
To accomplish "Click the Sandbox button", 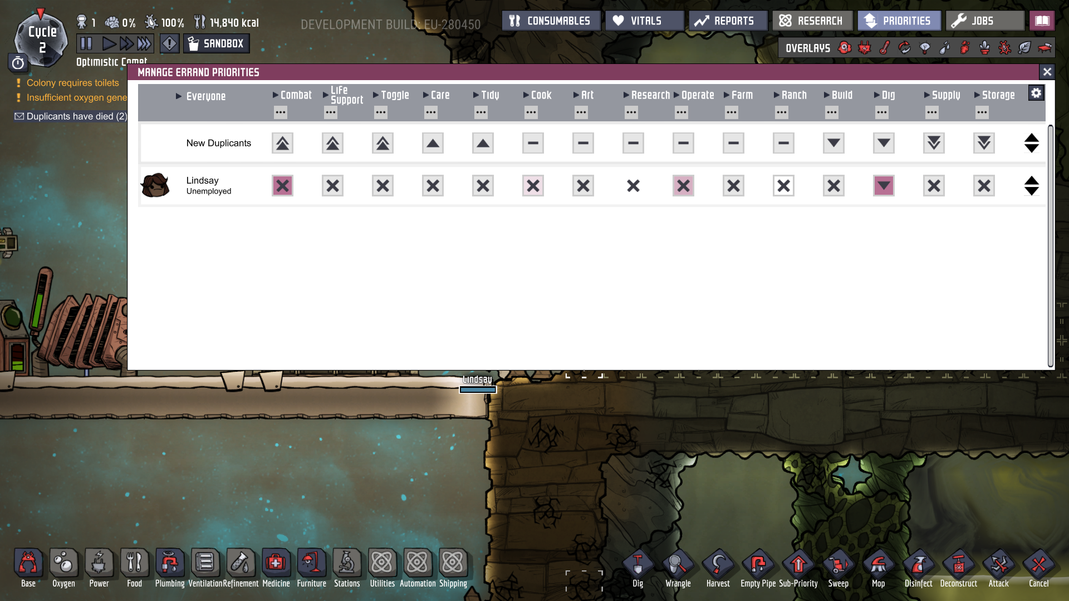I will click(216, 43).
